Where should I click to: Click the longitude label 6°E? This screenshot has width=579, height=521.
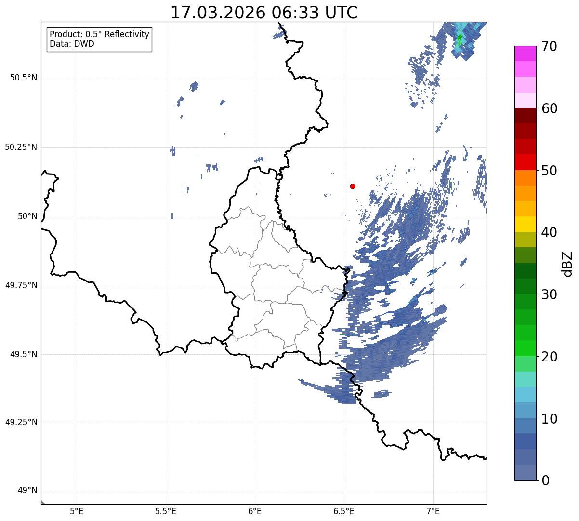[x=255, y=511]
